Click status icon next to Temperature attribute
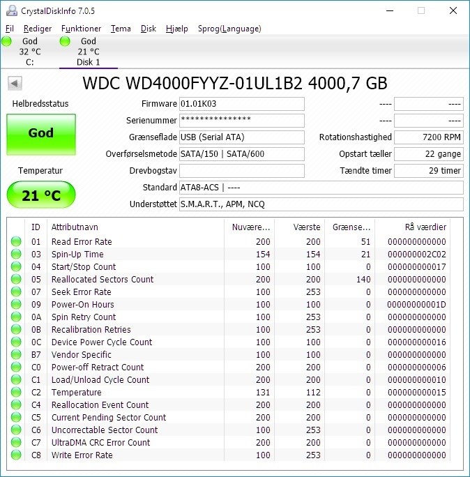The width and height of the screenshot is (470, 477). tap(15, 393)
